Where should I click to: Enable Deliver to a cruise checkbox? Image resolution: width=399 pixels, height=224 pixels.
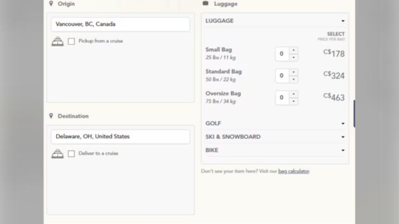coord(71,153)
